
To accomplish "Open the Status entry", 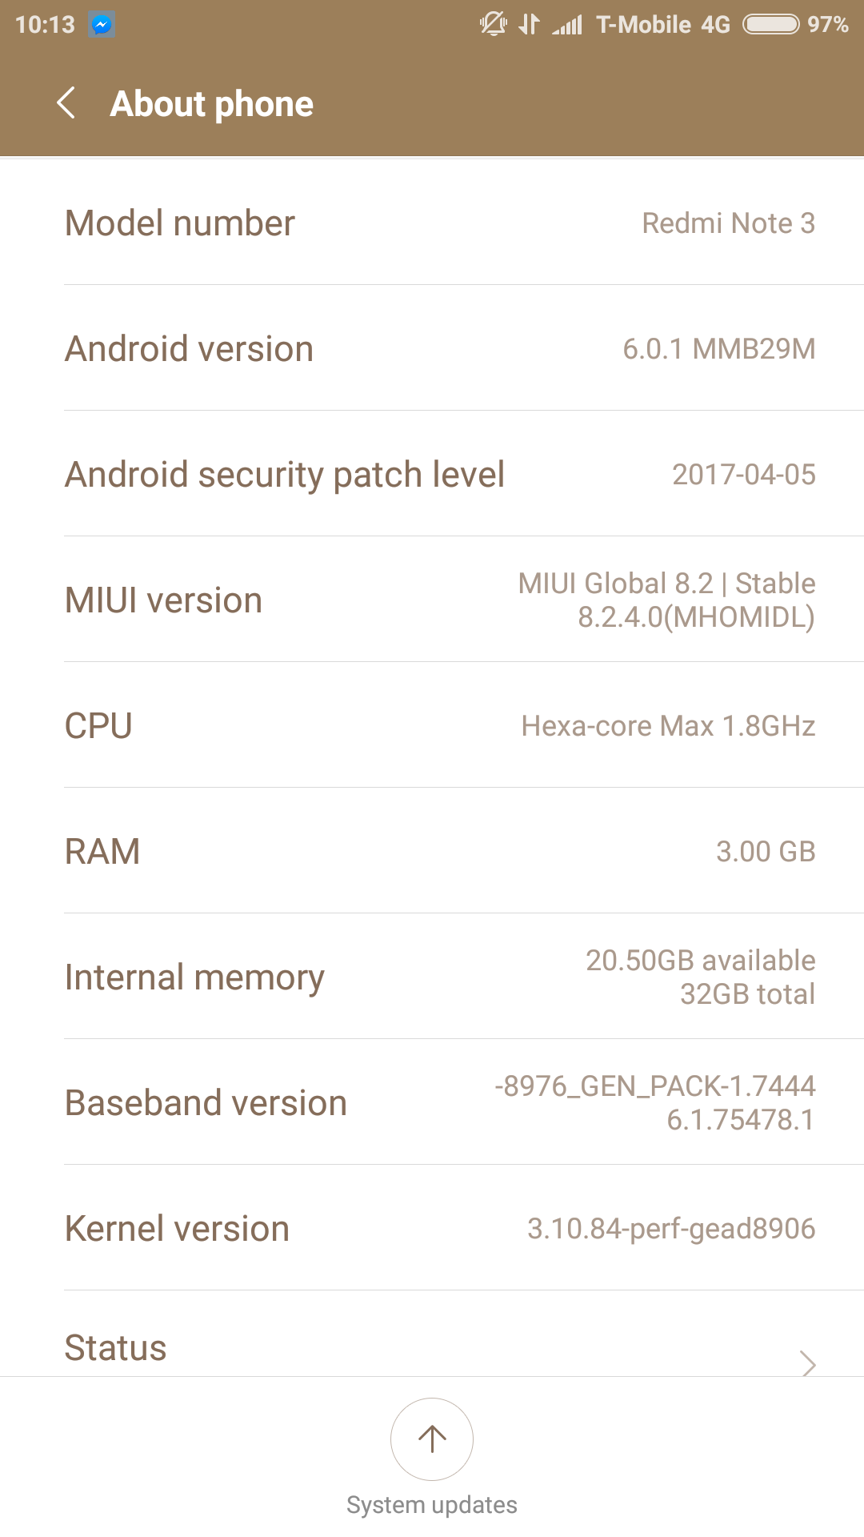I will [x=116, y=1348].
